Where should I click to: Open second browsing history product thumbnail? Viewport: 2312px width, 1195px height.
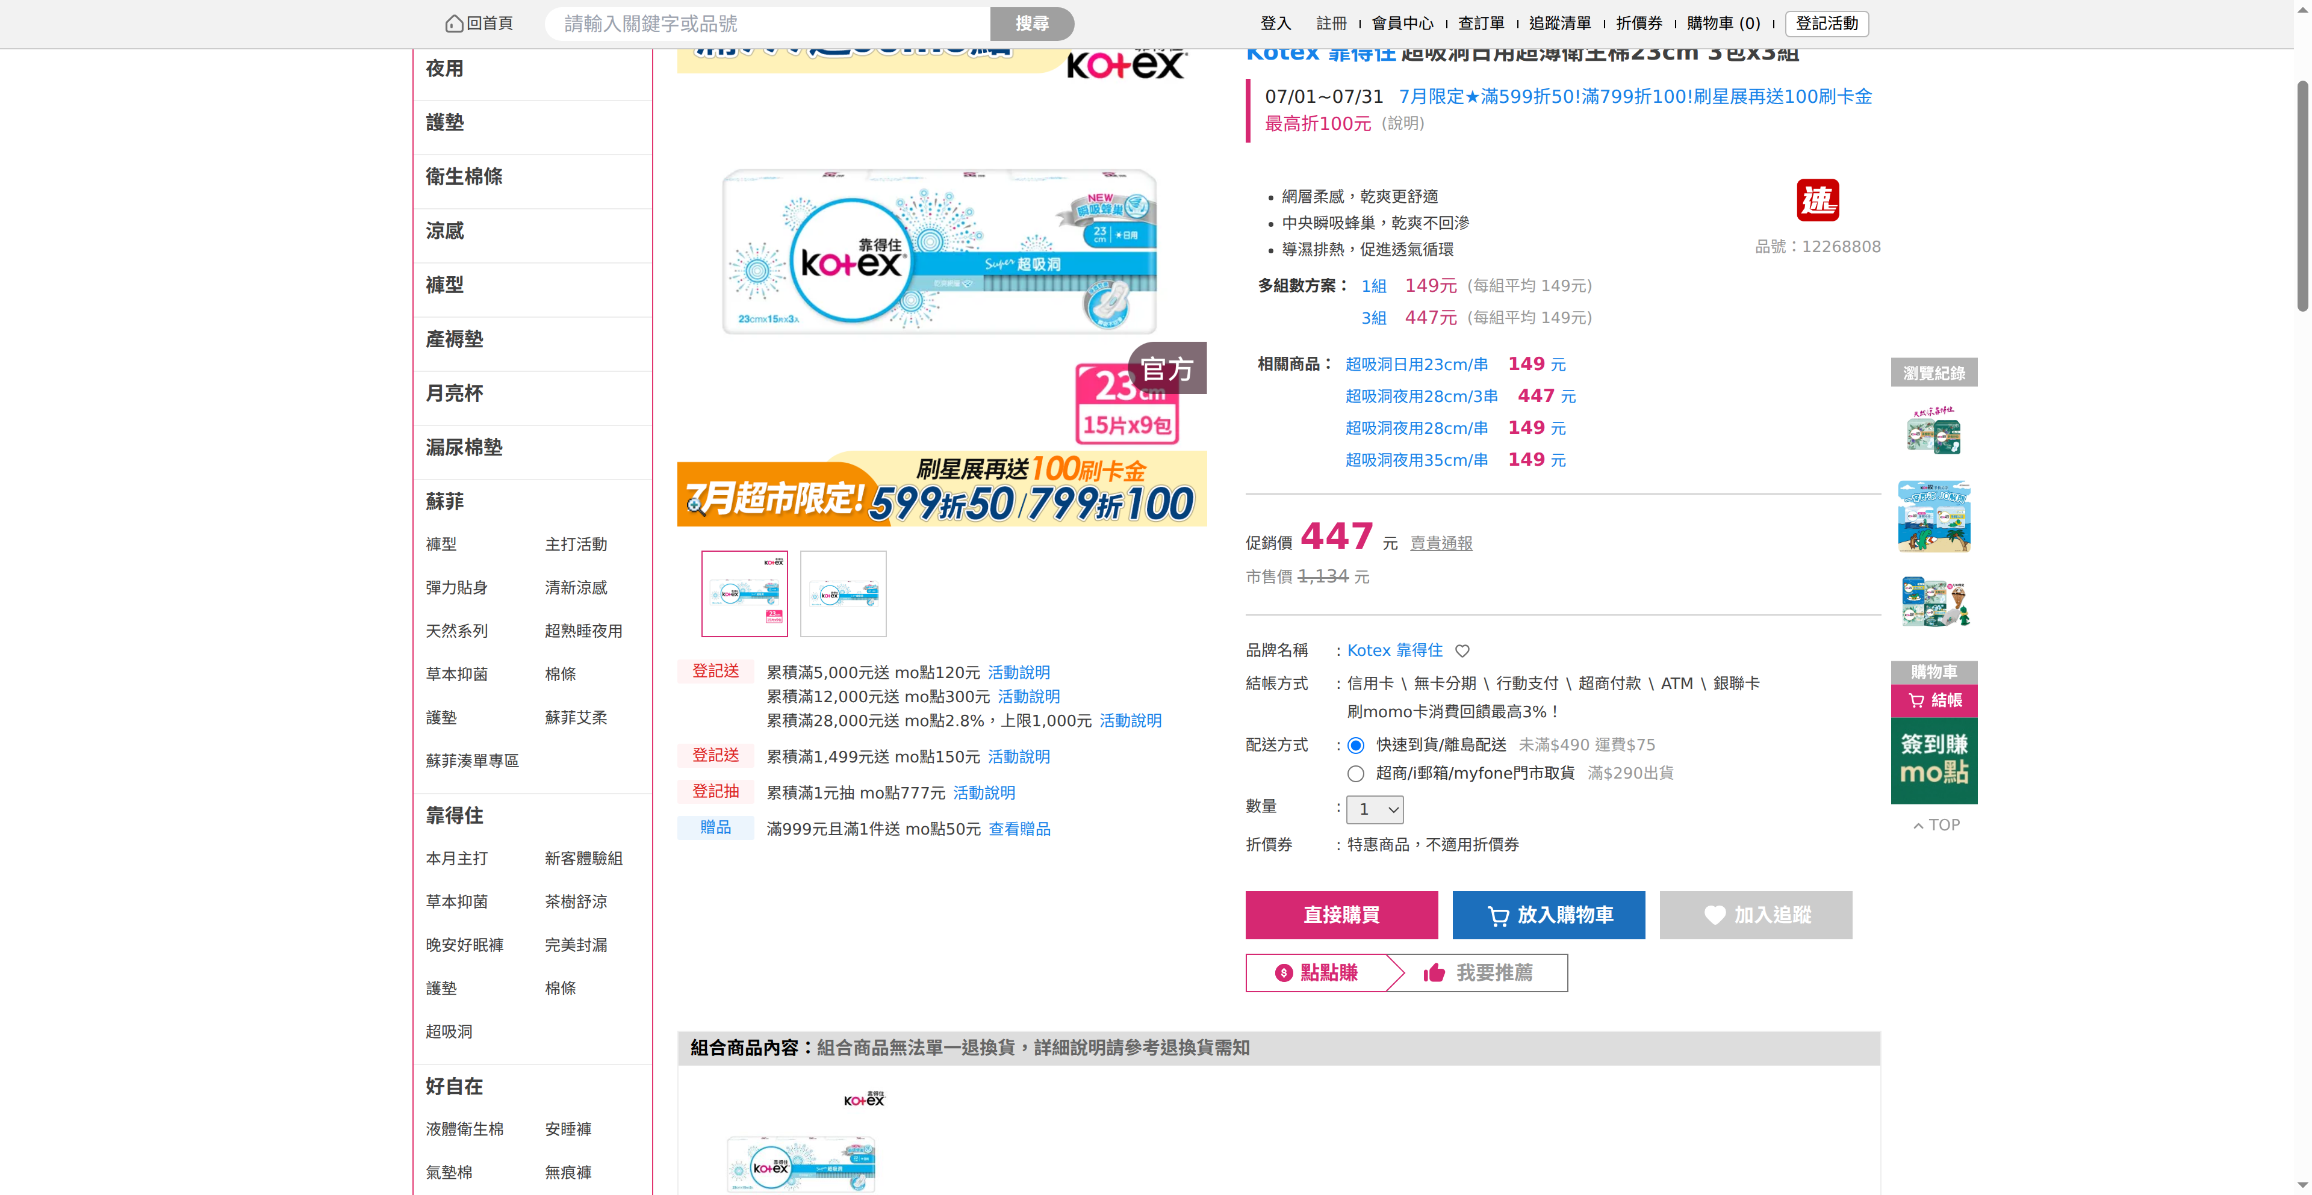pos(1934,516)
